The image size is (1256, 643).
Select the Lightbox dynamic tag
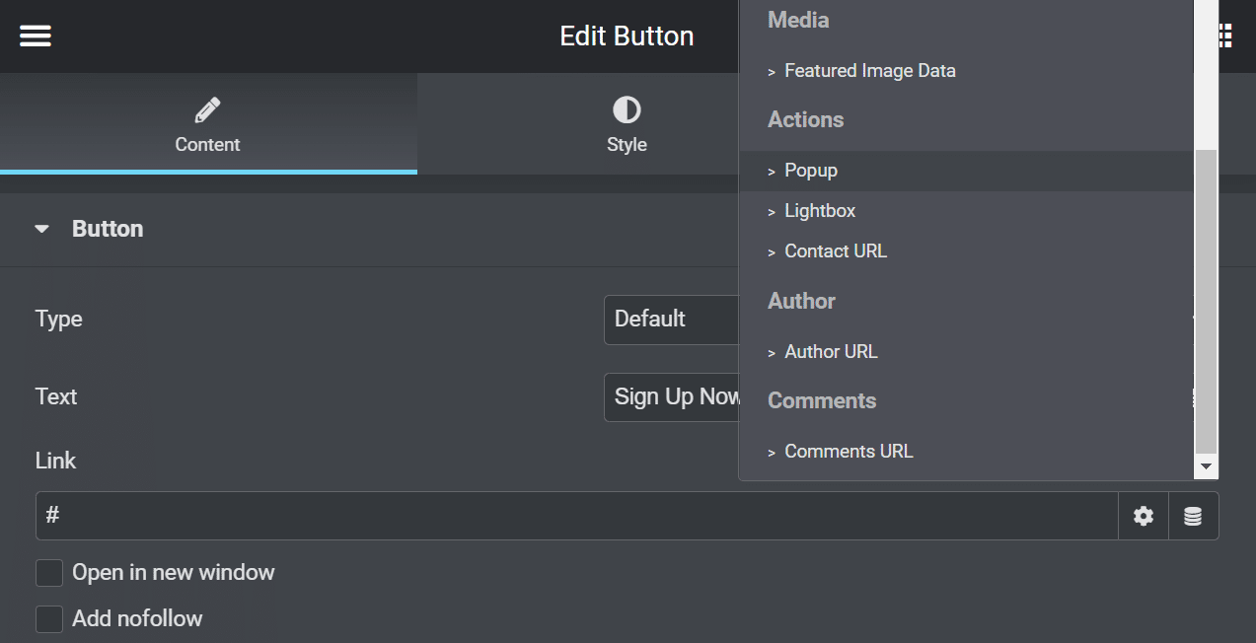pyautogui.click(x=820, y=210)
